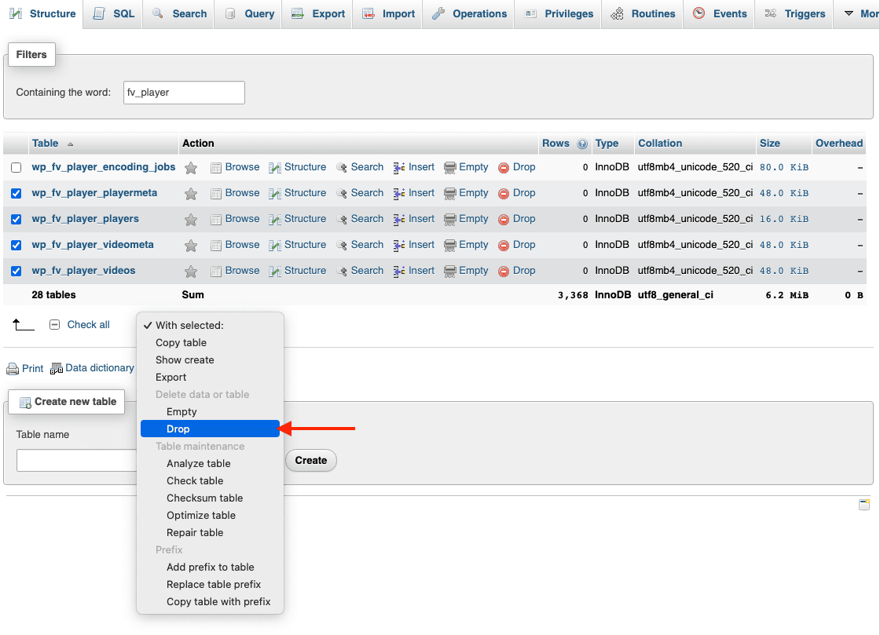This screenshot has width=880, height=635.
Task: Click the Routines gears icon
Action: coord(617,13)
